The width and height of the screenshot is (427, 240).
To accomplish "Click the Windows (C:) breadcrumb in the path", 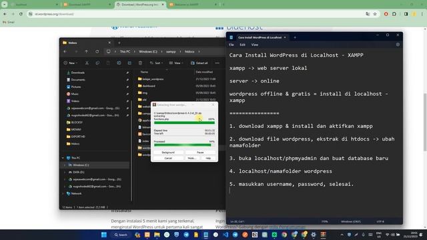I will pos(148,51).
